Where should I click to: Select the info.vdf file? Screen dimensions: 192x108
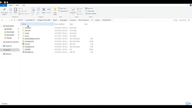click(27, 44)
